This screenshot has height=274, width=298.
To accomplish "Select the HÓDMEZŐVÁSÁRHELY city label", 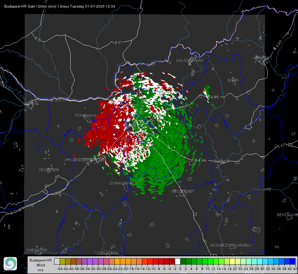I will click(231, 245).
